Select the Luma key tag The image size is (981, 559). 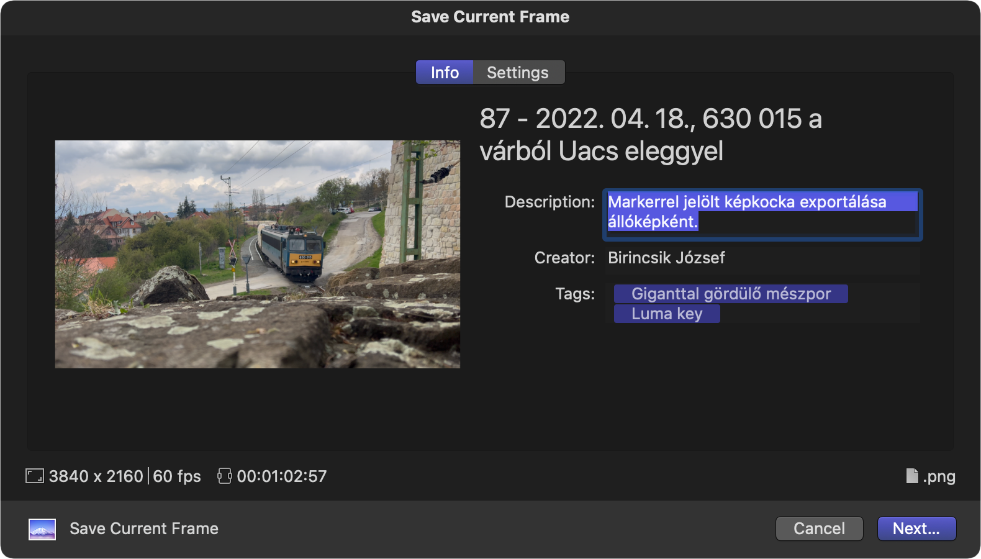667,314
